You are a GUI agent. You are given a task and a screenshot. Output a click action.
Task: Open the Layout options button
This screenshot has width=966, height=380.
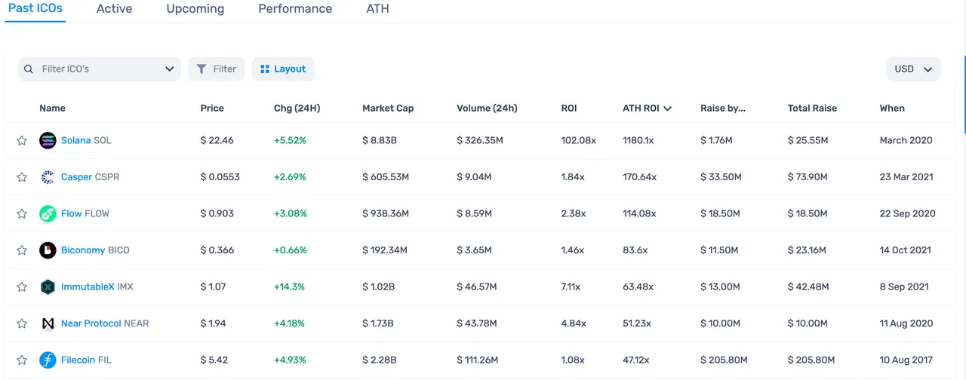[283, 69]
